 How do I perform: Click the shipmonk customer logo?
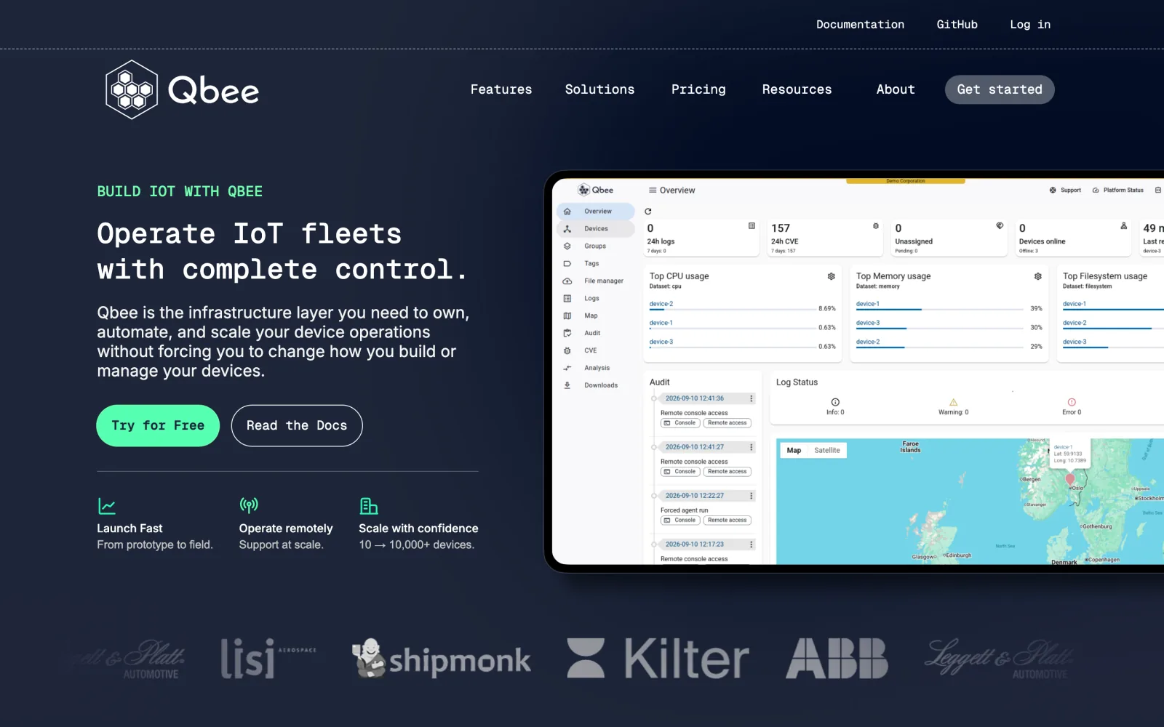442,659
